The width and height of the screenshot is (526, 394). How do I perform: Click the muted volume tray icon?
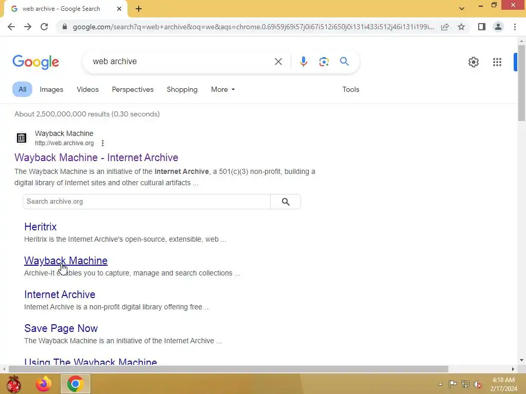click(477, 384)
